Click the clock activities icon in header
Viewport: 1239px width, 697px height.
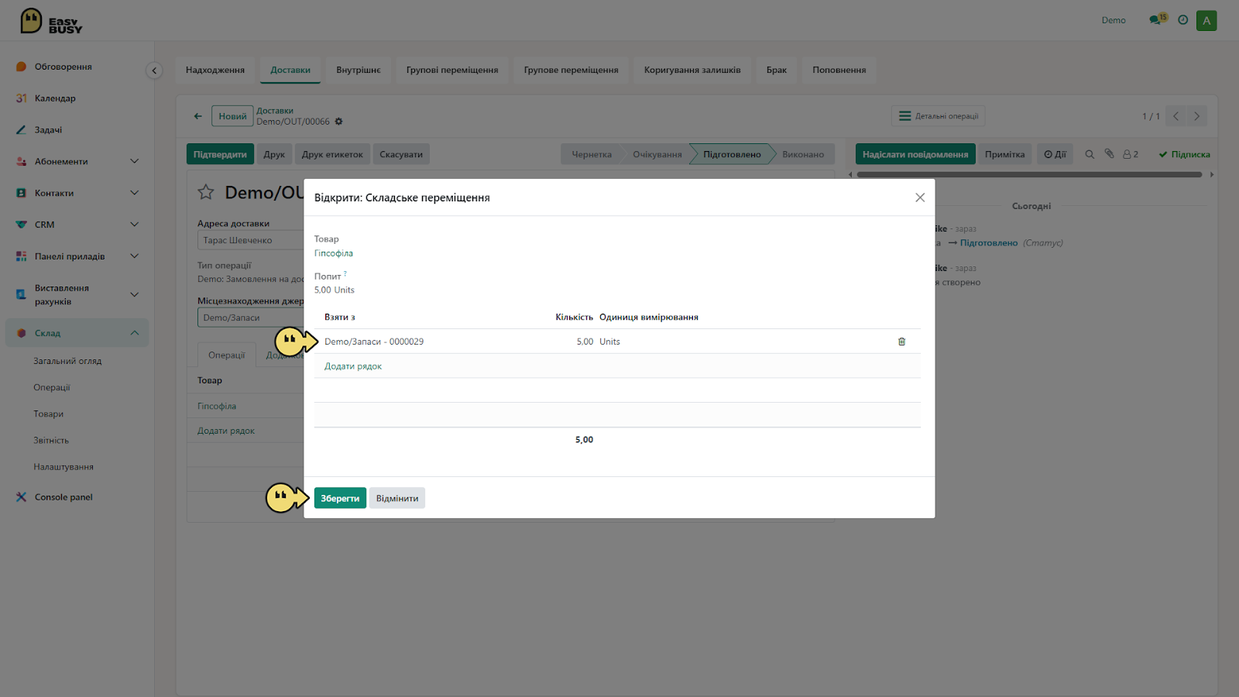click(1182, 20)
